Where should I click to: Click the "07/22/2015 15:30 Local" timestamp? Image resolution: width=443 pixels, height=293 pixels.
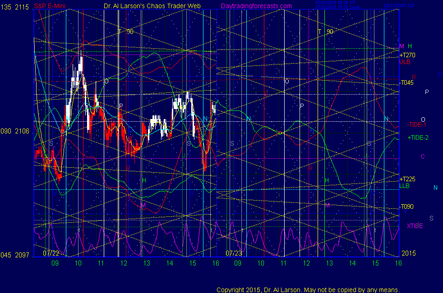coord(337,7)
